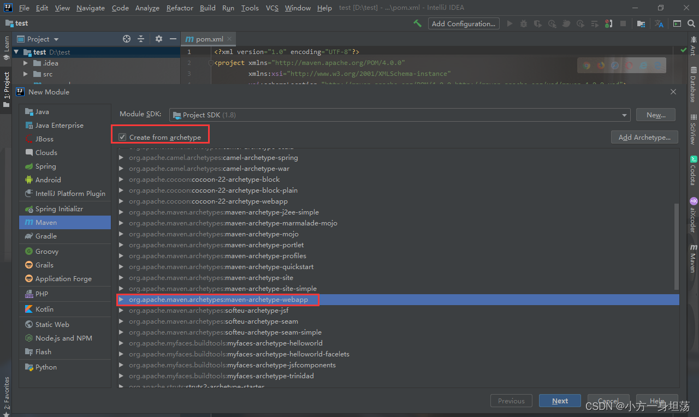The width and height of the screenshot is (699, 417).
Task: Expand maven-archetype-quickstart archetype row
Action: coord(121,267)
